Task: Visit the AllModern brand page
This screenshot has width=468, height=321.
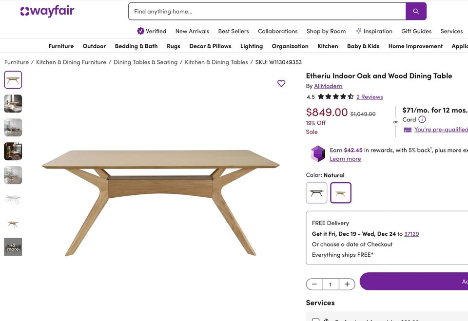Action: click(328, 86)
